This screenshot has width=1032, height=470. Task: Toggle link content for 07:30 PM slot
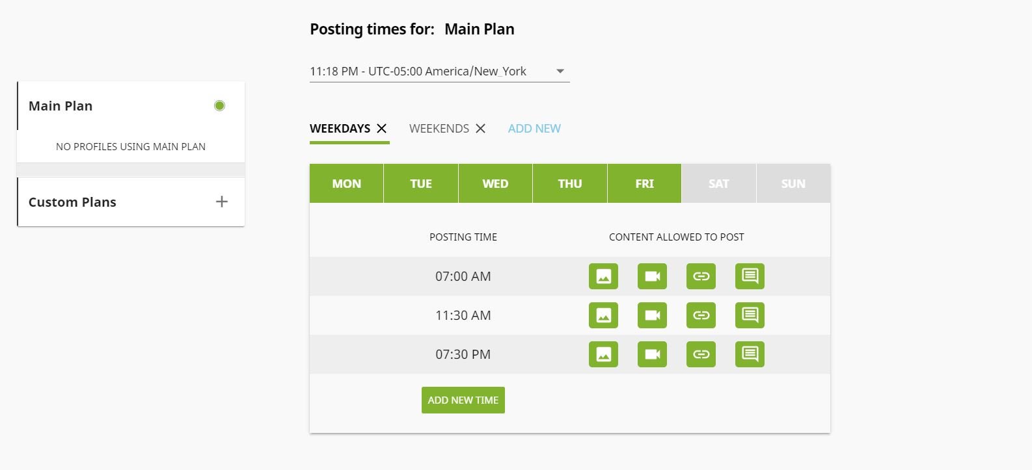pyautogui.click(x=701, y=354)
